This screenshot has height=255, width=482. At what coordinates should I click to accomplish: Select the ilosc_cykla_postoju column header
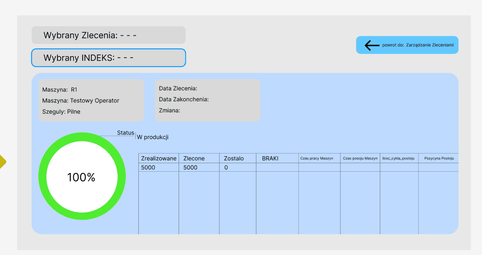pyautogui.click(x=398, y=158)
